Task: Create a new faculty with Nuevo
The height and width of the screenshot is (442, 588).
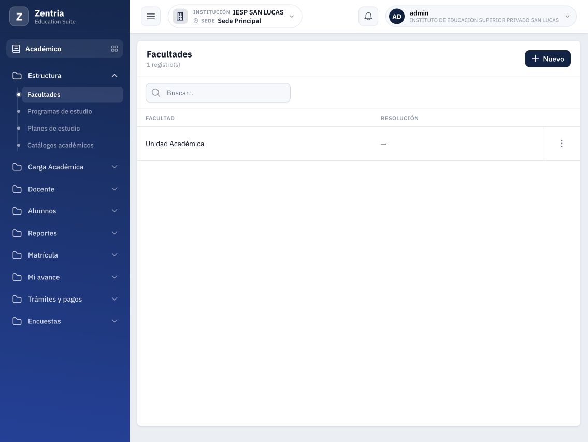Action: [x=548, y=59]
